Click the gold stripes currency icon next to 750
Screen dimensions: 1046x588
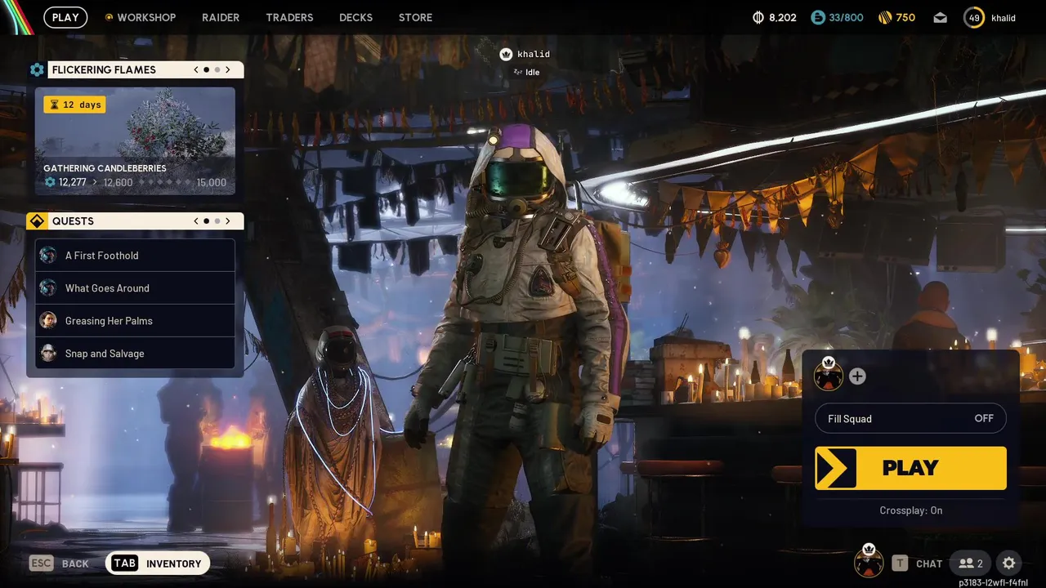pyautogui.click(x=884, y=17)
